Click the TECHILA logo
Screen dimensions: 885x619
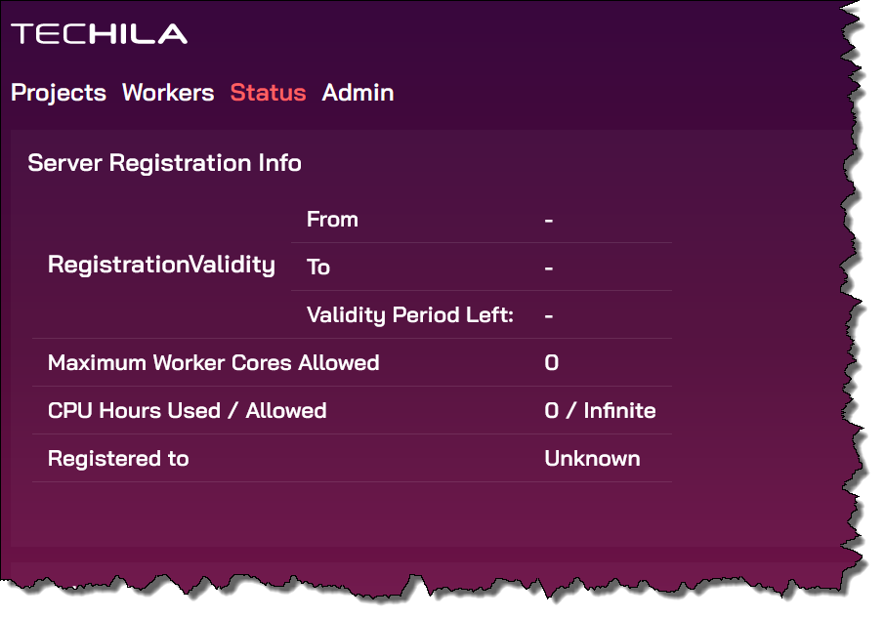click(99, 34)
